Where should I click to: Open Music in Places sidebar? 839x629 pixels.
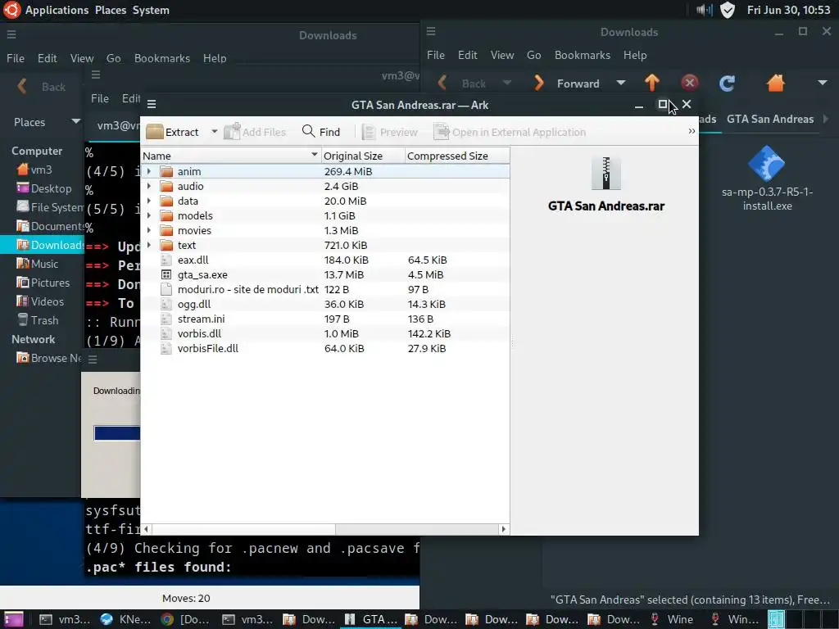pos(44,264)
